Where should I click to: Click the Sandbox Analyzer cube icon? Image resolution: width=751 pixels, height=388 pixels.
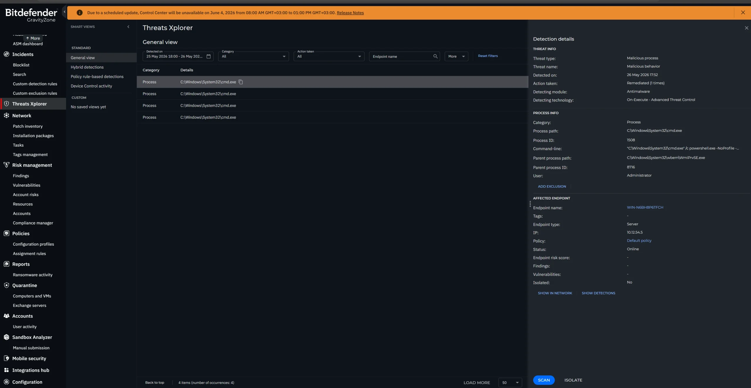coord(6,337)
